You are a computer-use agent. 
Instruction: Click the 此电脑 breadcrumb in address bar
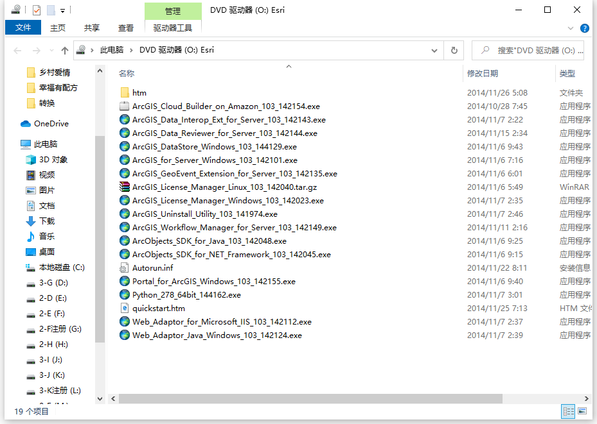click(112, 50)
